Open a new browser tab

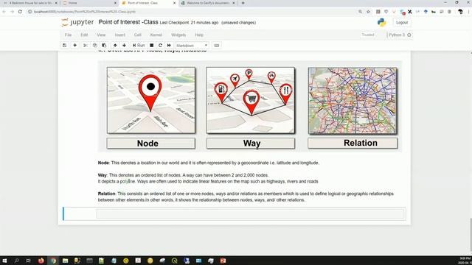point(243,3)
